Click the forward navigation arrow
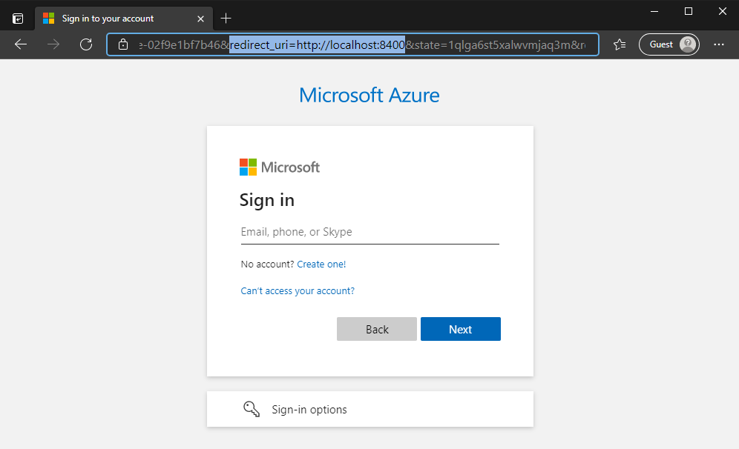739x449 pixels. click(53, 44)
